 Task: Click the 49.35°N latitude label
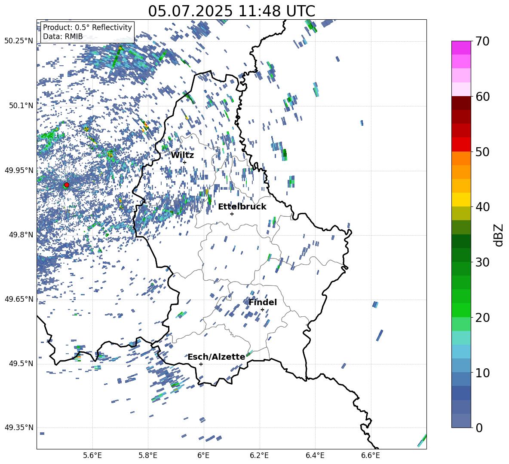(x=19, y=428)
